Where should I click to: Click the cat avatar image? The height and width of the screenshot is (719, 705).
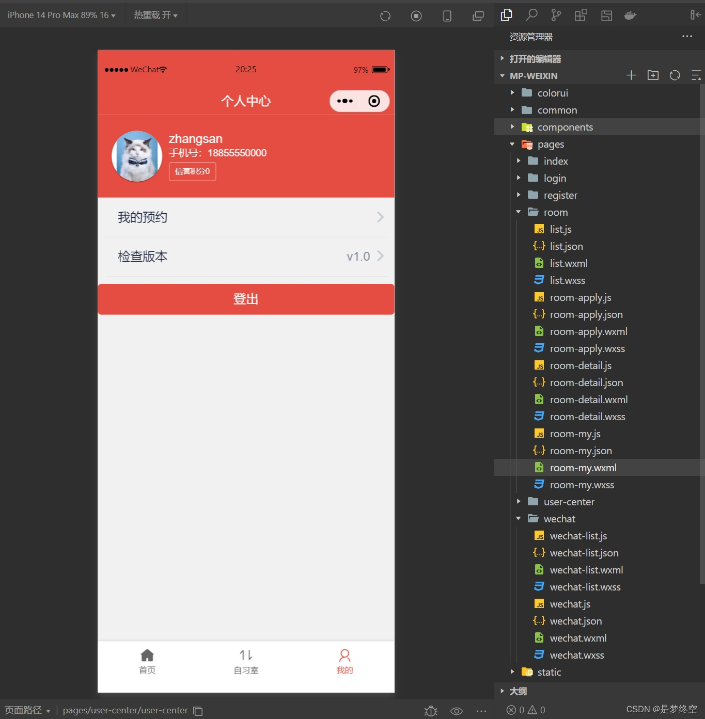pyautogui.click(x=137, y=156)
